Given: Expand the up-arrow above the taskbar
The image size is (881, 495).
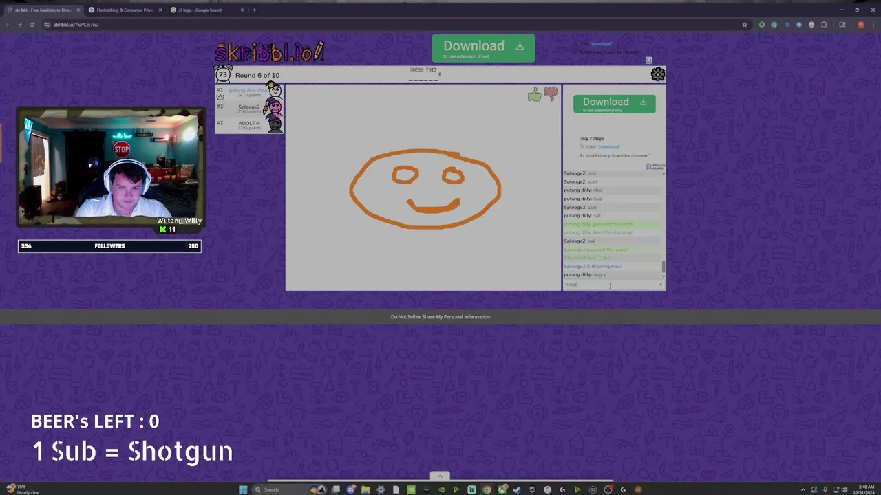Looking at the screenshot, I should pos(440,476).
